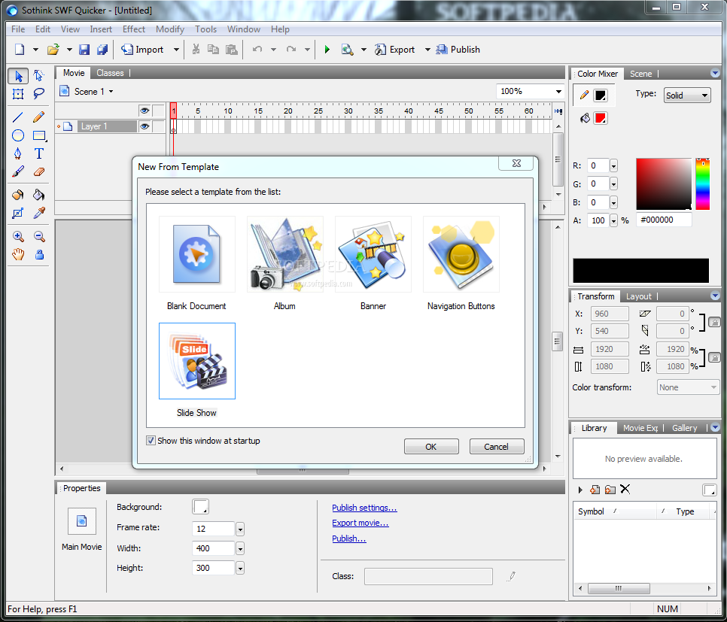The width and height of the screenshot is (727, 622).
Task: Open the Frame rate dropdown arrow
Action: (x=240, y=529)
